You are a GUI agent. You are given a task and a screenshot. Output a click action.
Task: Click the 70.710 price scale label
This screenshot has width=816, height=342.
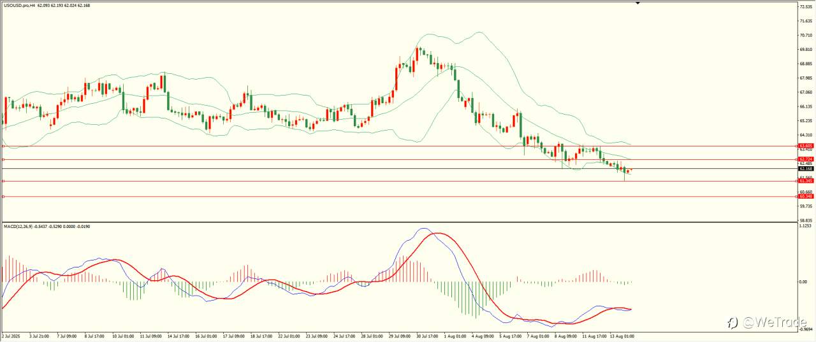(806, 35)
